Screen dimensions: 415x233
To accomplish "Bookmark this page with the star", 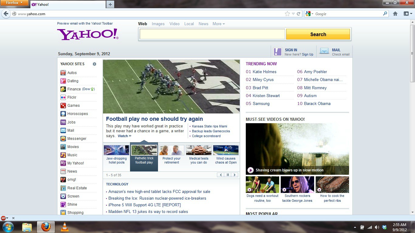I will pos(287,14).
